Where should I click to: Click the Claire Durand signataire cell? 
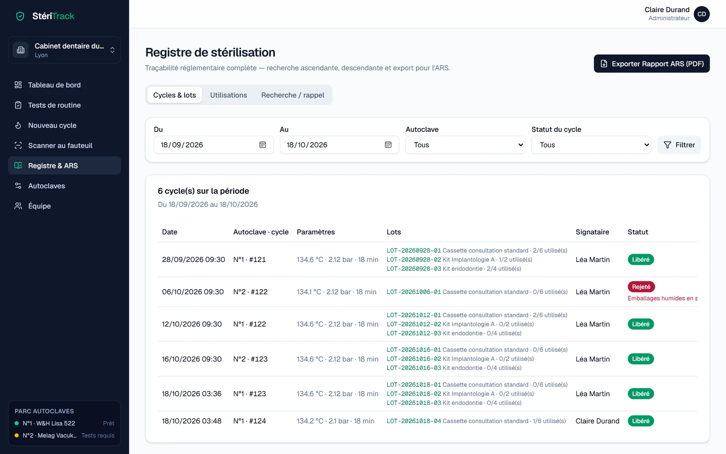tap(598, 421)
